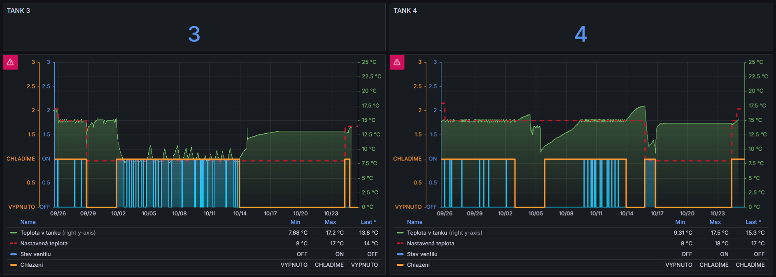The height and width of the screenshot is (277, 776).
Task: Click the red alert icon on Tank 3 chart
Action: [x=10, y=62]
